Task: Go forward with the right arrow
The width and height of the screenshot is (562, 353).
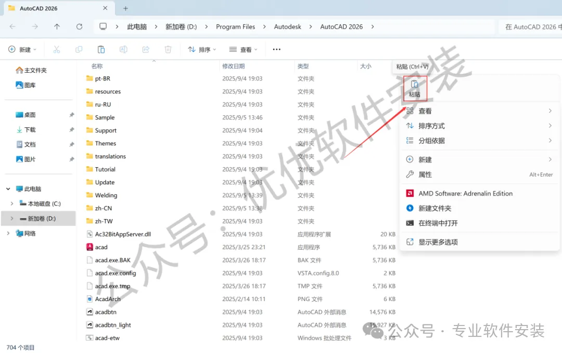Action: (35, 26)
